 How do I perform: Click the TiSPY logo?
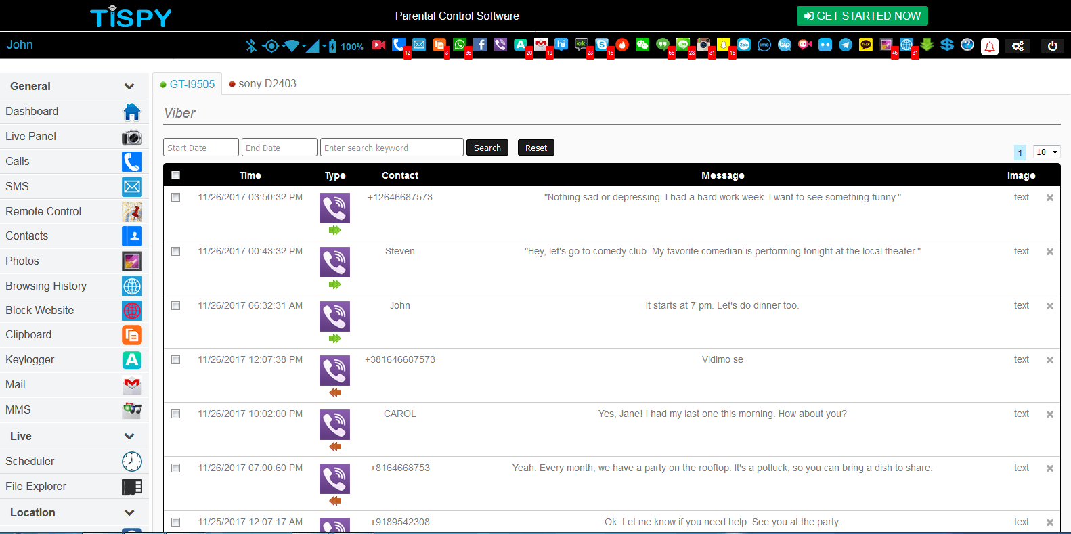coord(131,16)
